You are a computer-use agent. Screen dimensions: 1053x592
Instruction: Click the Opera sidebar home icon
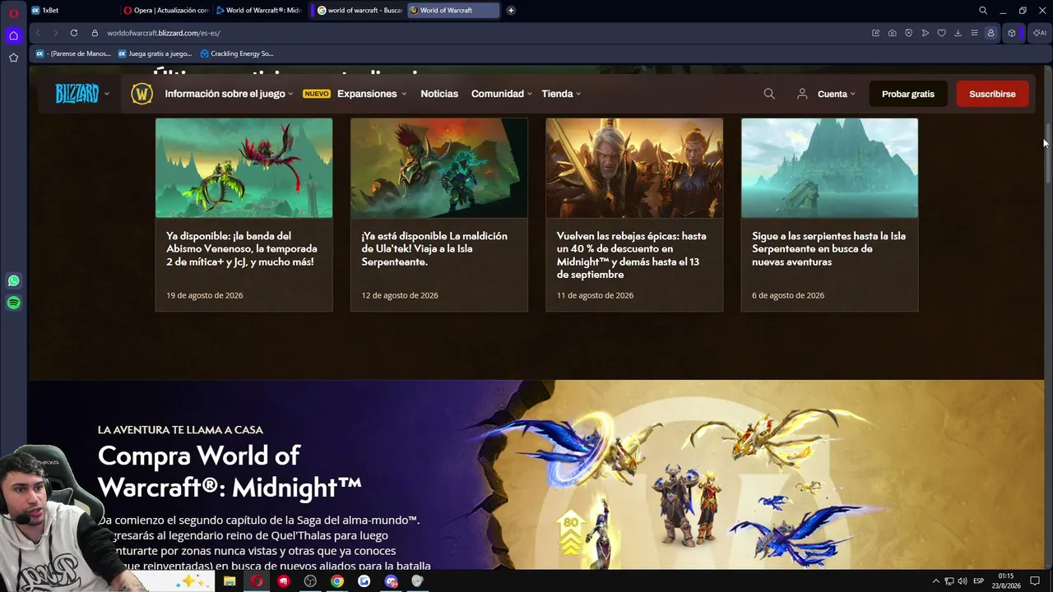click(x=13, y=35)
